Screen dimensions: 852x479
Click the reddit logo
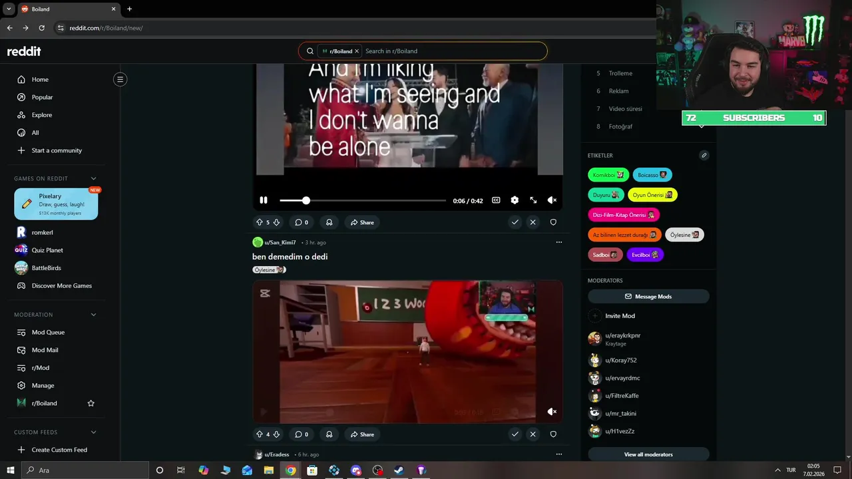click(x=24, y=51)
